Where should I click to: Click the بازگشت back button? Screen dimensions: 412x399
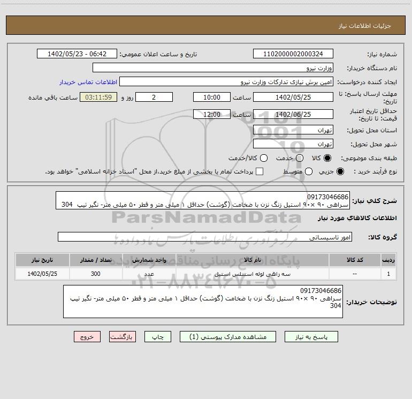point(123,337)
